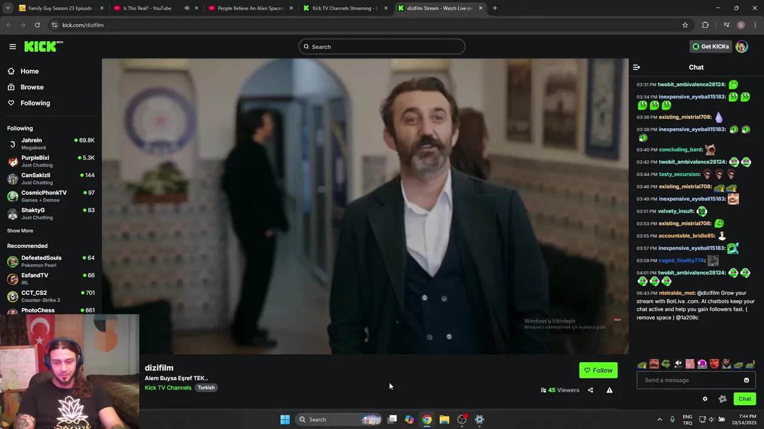Open File Explorer from taskbar
Image resolution: width=764 pixels, height=429 pixels.
tap(444, 419)
